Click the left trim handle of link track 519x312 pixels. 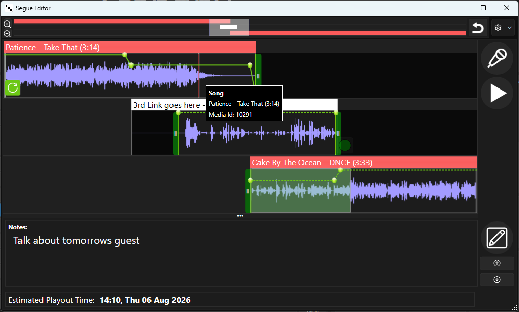point(176,133)
